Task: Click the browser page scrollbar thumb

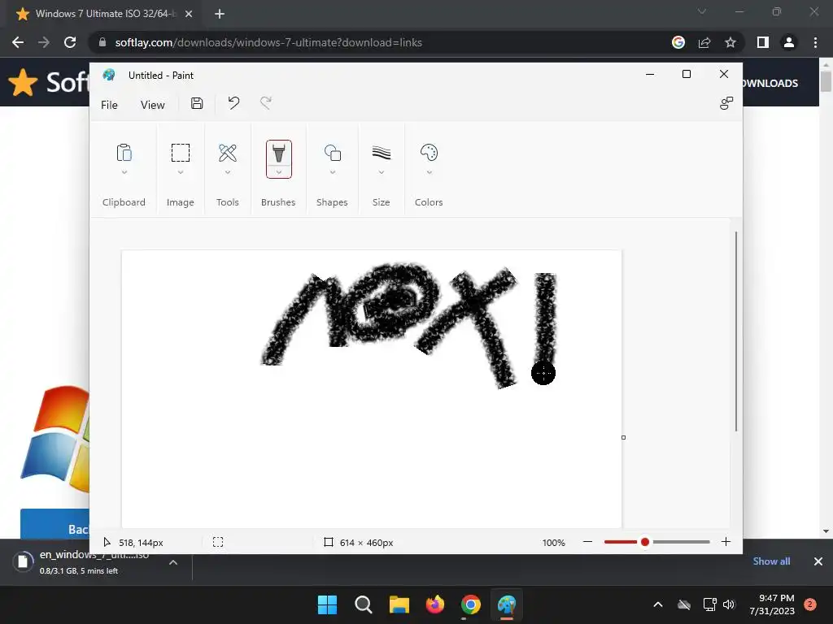Action: point(826,82)
